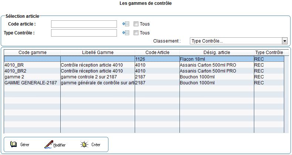Click the Modifier pen icon
Screen dimensions: 292x155
tap(48, 145)
